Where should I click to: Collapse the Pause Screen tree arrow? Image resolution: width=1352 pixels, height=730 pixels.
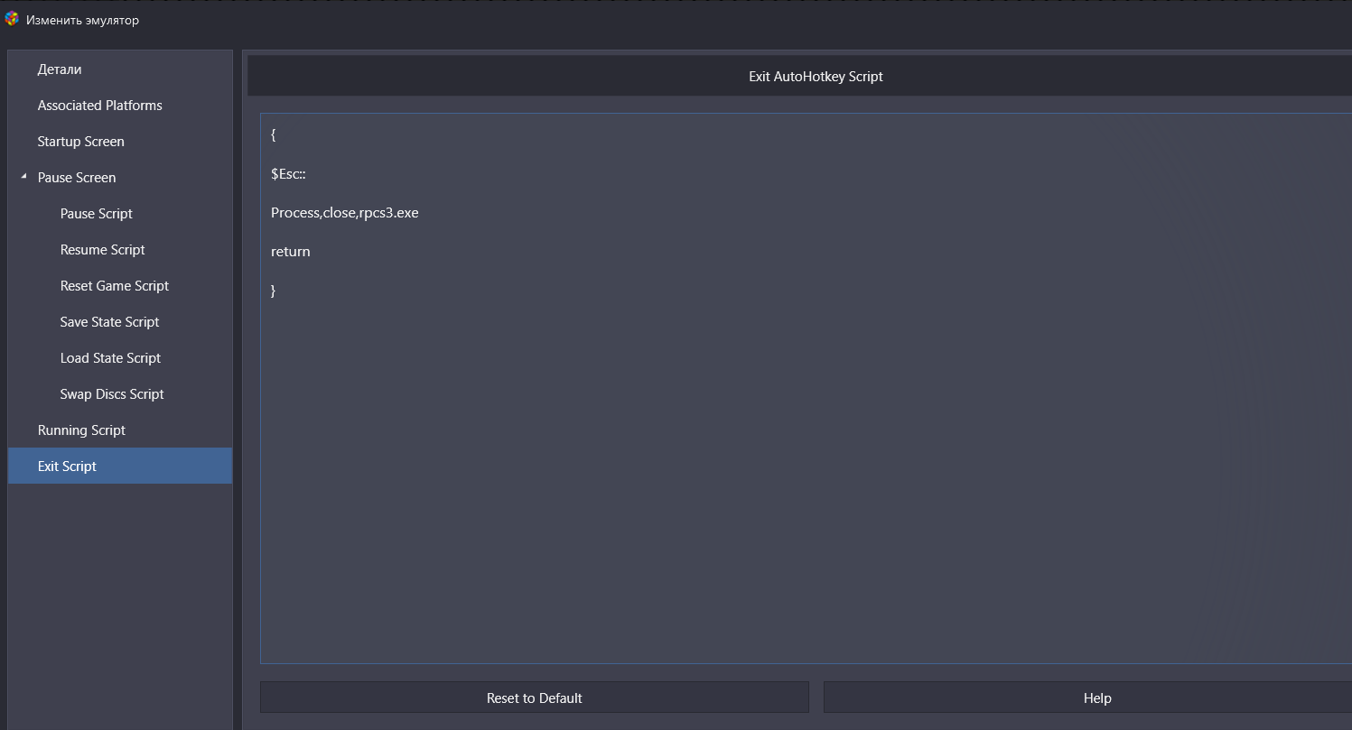point(23,177)
